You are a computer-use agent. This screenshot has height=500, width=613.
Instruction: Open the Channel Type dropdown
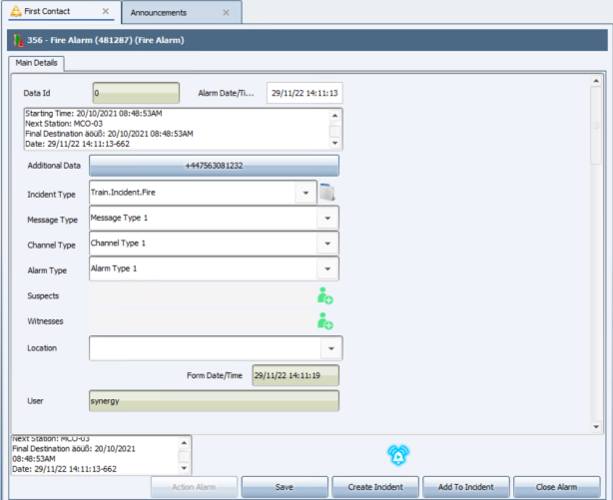pyautogui.click(x=327, y=244)
